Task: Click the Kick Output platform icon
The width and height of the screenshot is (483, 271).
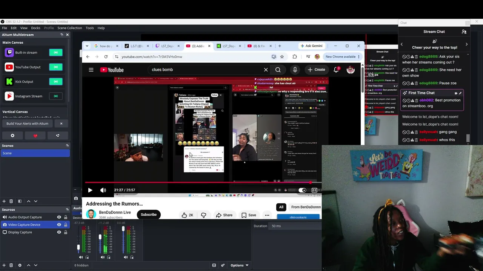Action: (9, 81)
